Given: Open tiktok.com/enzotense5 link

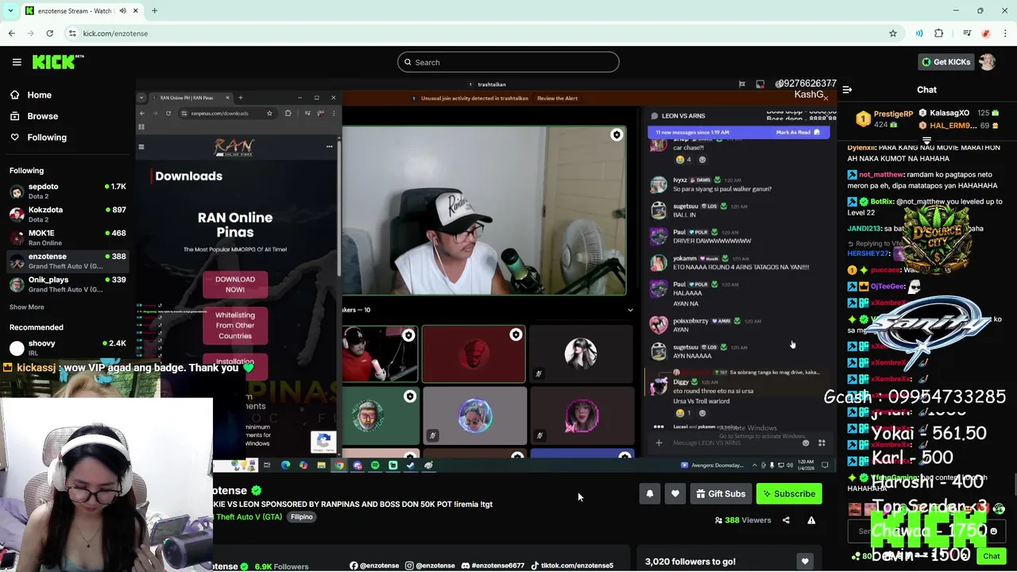Looking at the screenshot, I should tap(572, 566).
